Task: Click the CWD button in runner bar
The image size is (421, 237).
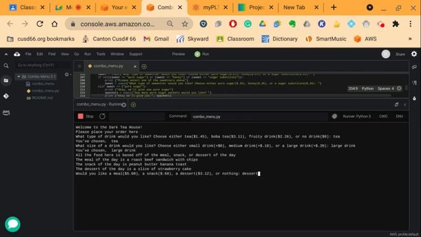Action: coord(383,117)
